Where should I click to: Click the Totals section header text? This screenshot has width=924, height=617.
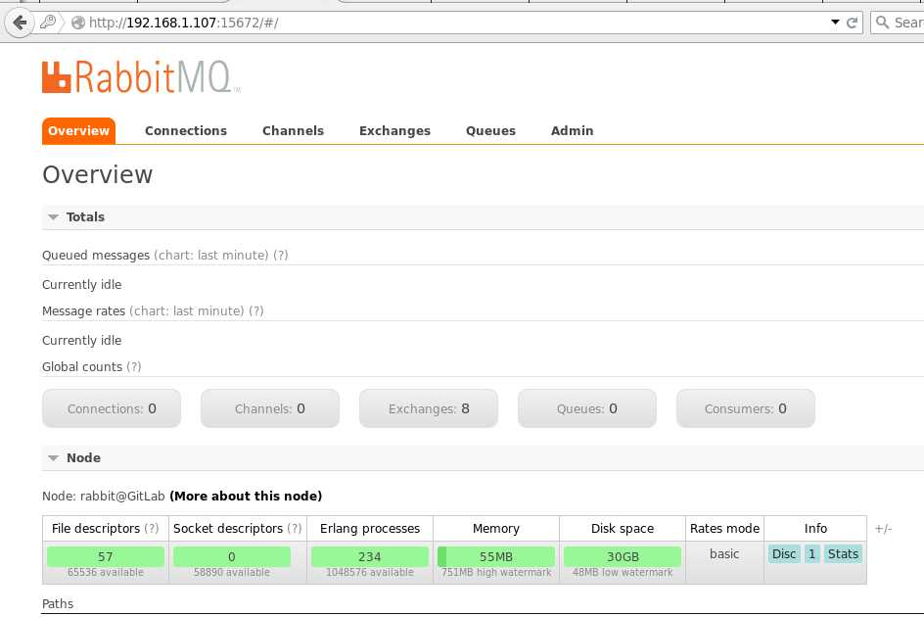(85, 217)
